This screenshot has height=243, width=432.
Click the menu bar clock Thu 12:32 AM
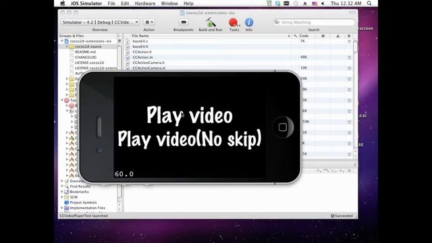click(346, 3)
